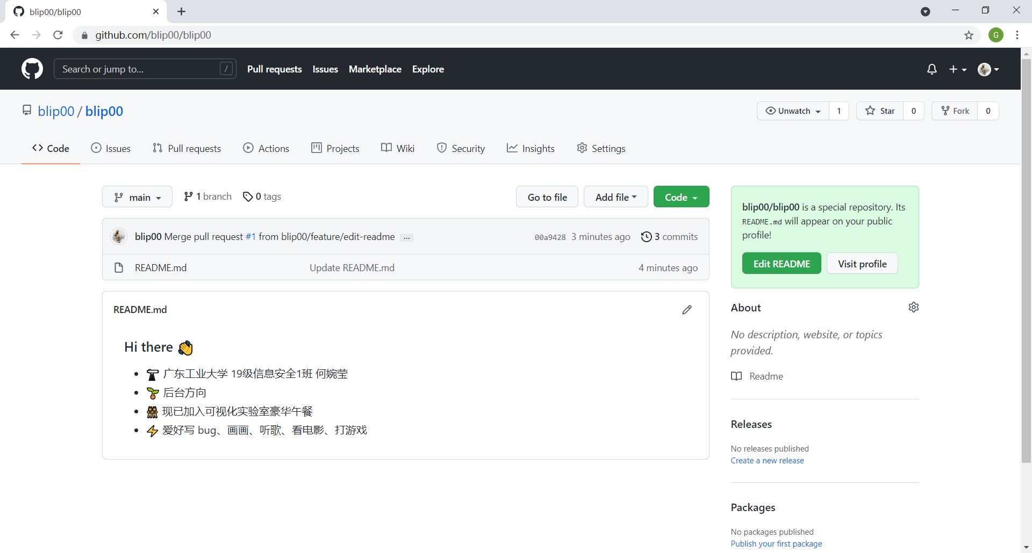View the 3 commits history
Image resolution: width=1032 pixels, height=553 pixels.
coord(669,237)
